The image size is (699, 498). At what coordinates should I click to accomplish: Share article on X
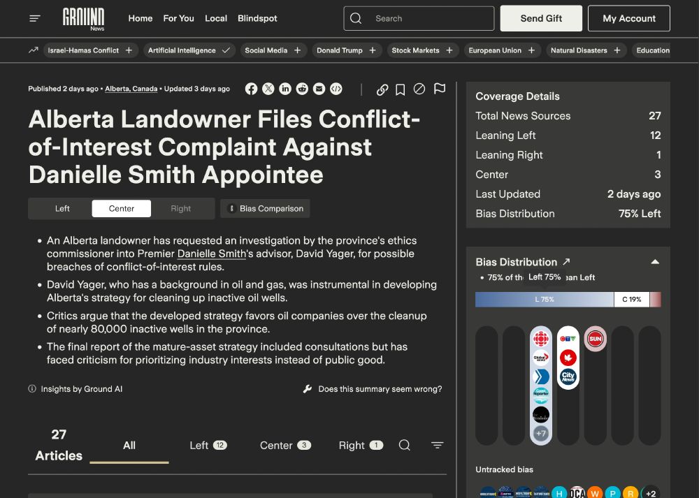coord(268,89)
